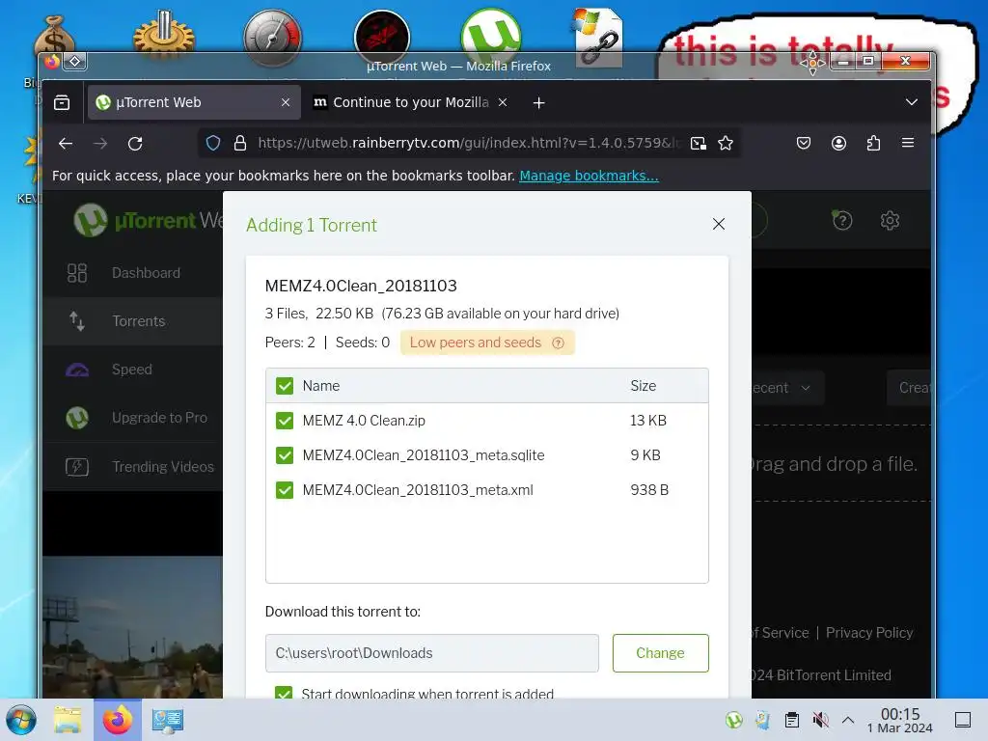Click the show desktop button
Screen dimensions: 988x741
pos(962,720)
